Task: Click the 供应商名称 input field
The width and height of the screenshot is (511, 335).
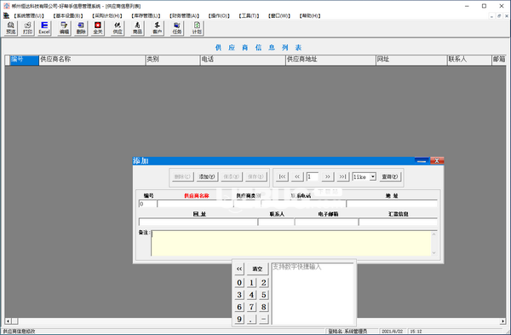Action: click(195, 204)
